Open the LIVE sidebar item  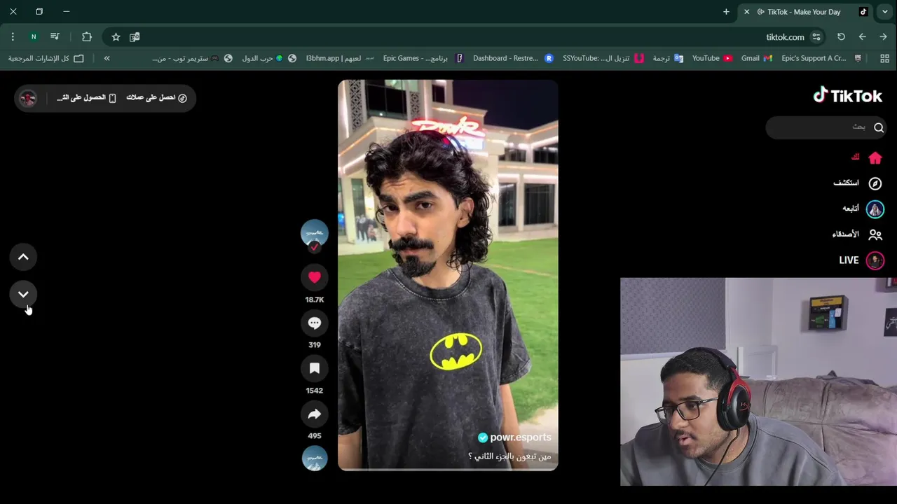click(861, 260)
